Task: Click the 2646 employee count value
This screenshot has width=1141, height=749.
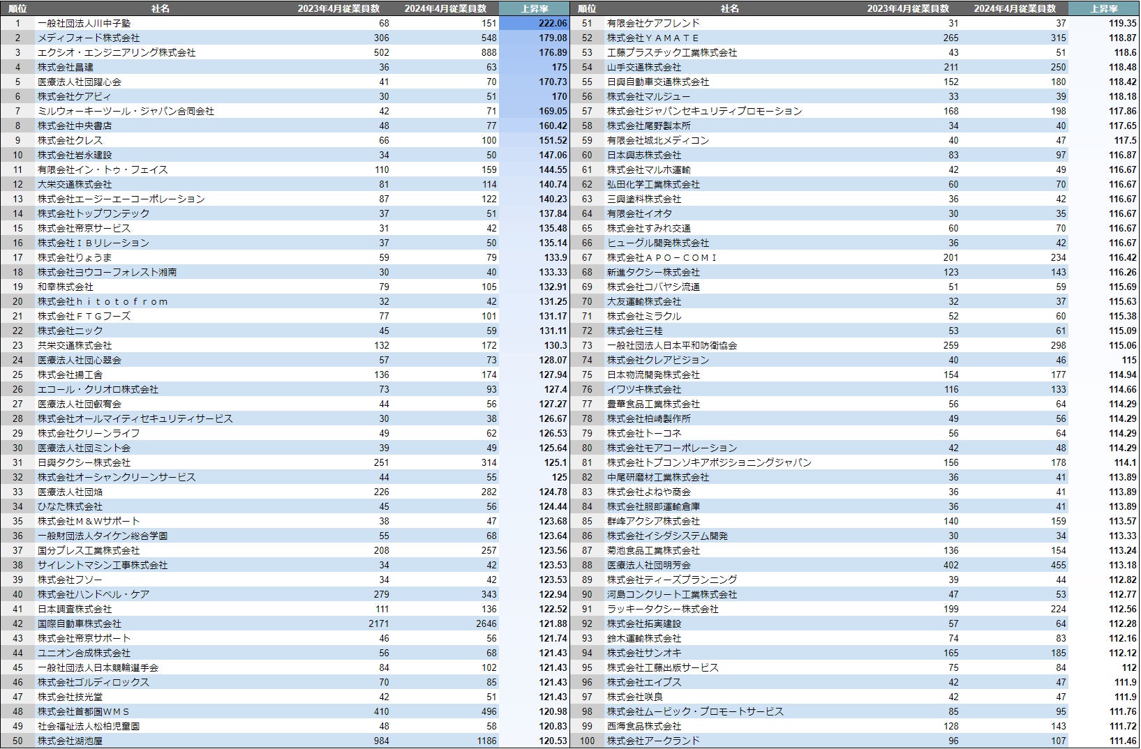Action: 486,623
